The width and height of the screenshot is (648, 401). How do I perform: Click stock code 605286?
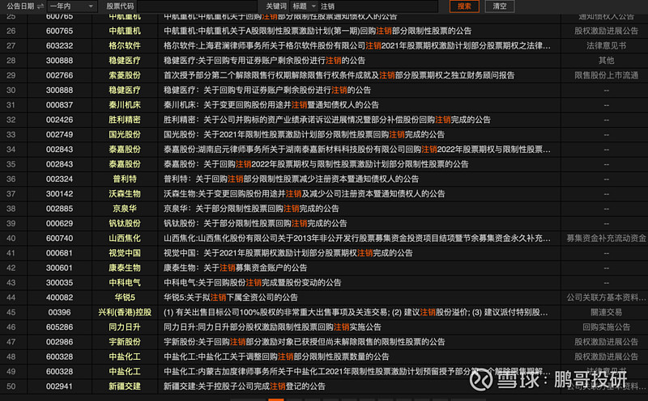[x=59, y=327]
